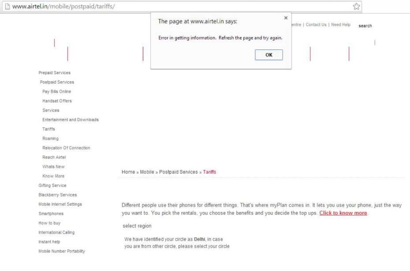Open the How to buy item
The height and width of the screenshot is (272, 410).
[x=49, y=223]
